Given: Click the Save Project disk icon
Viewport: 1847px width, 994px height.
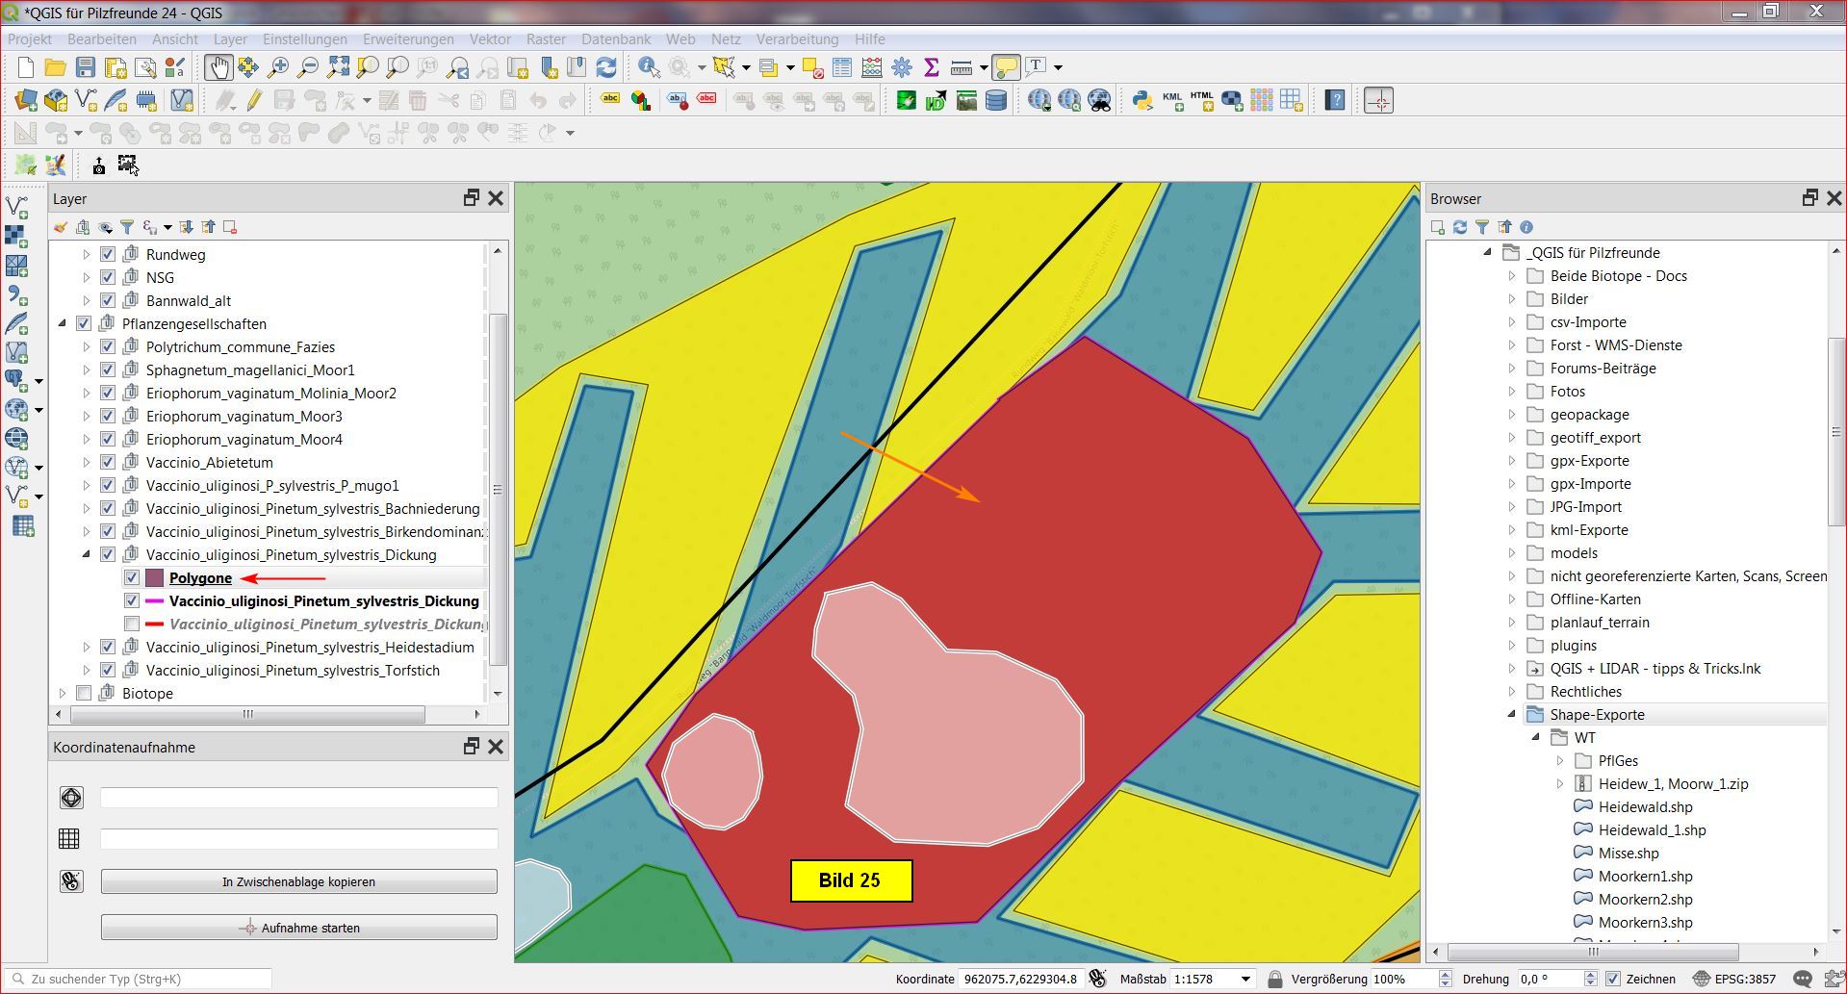Looking at the screenshot, I should tap(86, 67).
